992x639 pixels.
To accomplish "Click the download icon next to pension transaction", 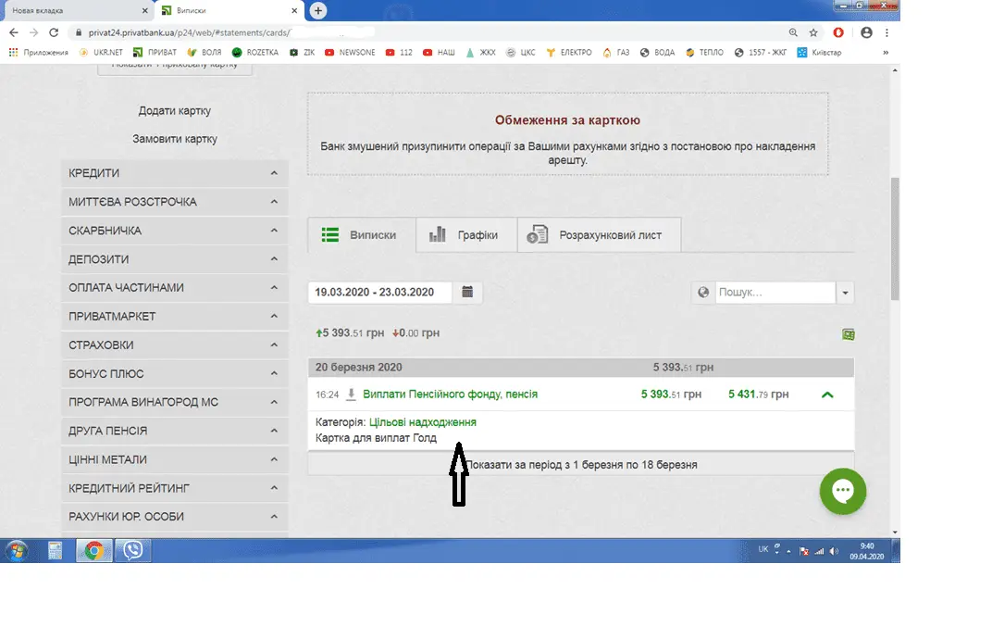I will (351, 395).
